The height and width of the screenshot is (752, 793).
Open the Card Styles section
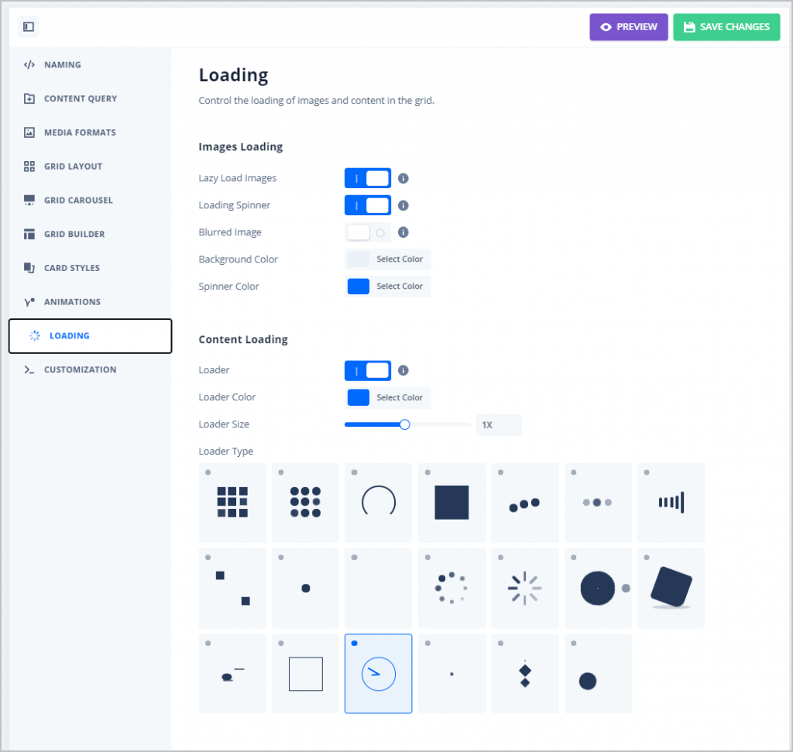point(70,268)
